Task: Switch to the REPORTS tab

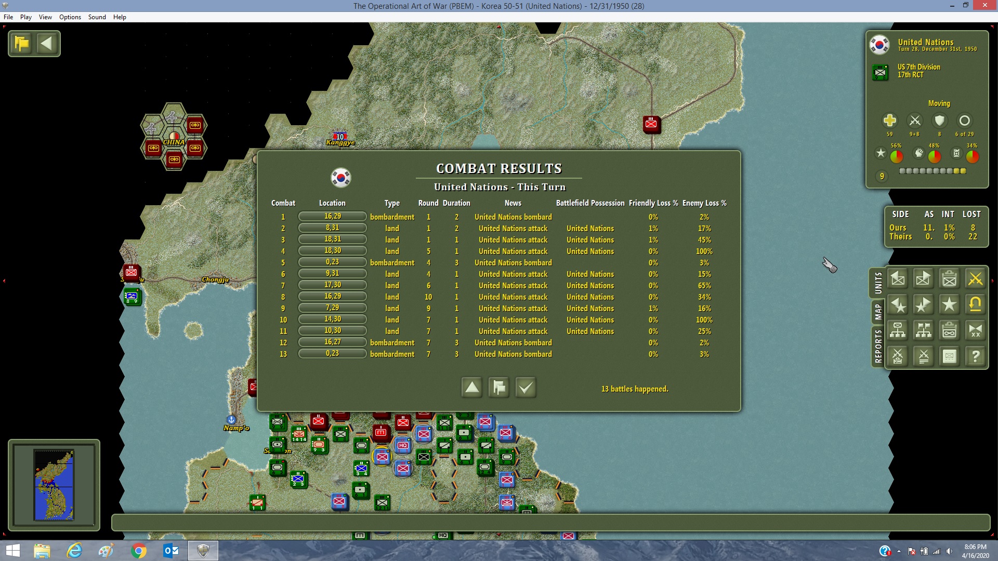Action: [878, 346]
